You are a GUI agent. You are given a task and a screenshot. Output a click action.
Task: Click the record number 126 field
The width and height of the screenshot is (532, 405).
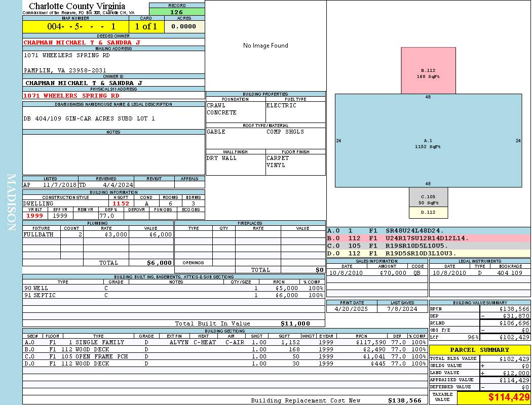177,12
